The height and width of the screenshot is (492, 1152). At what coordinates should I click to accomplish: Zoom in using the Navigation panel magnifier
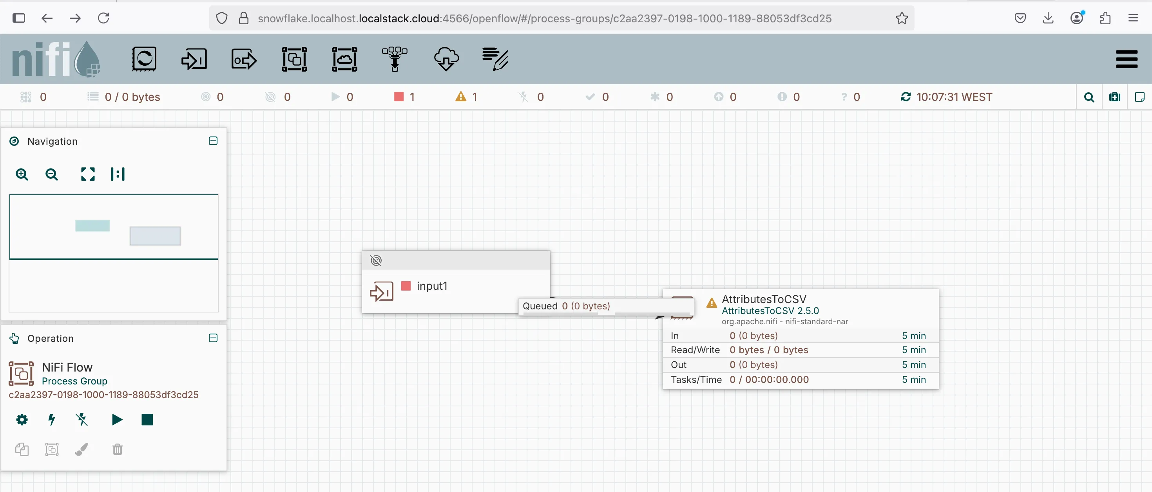(22, 174)
